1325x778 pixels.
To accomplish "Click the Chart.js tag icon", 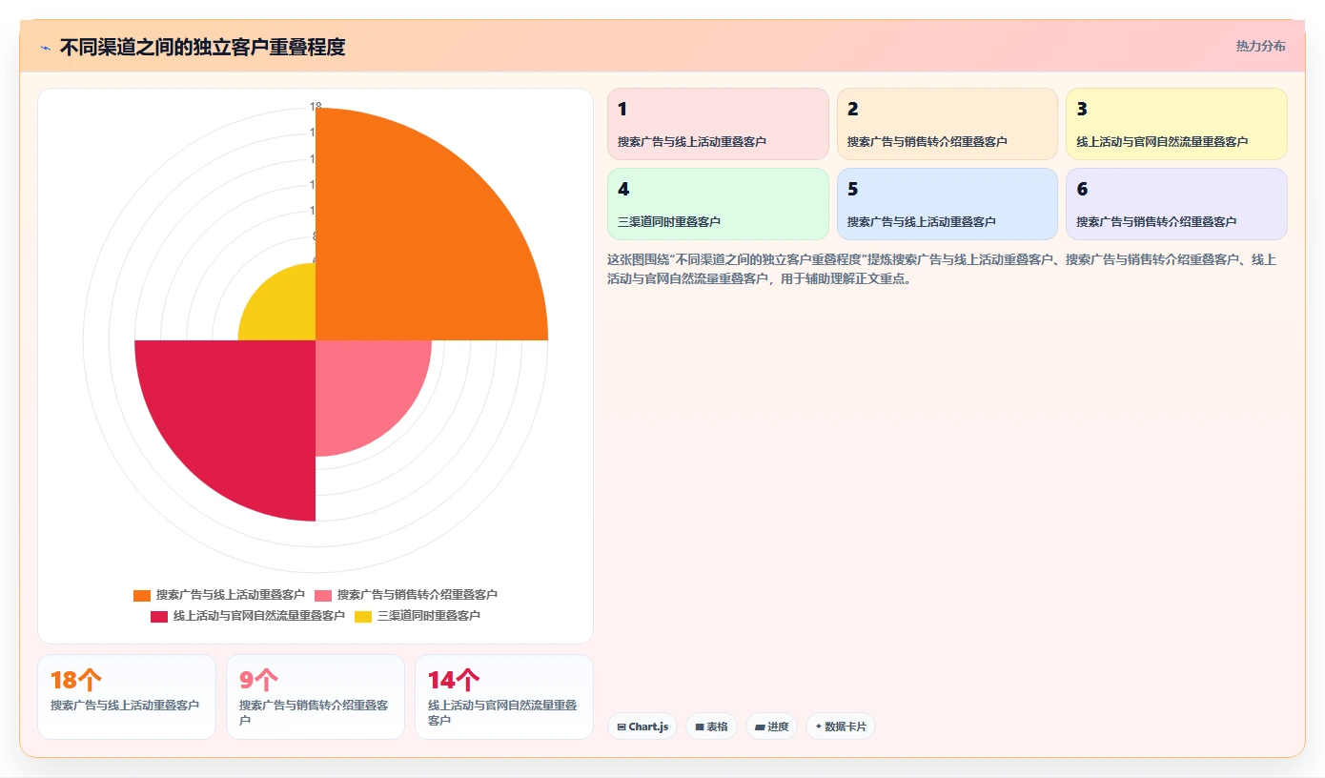I will click(622, 727).
